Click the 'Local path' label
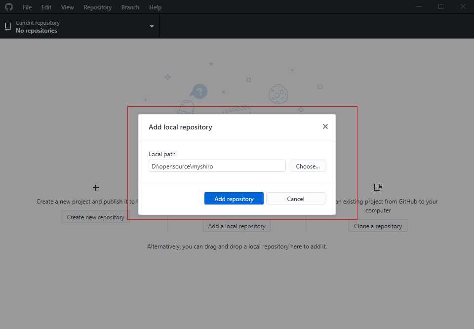 point(162,154)
